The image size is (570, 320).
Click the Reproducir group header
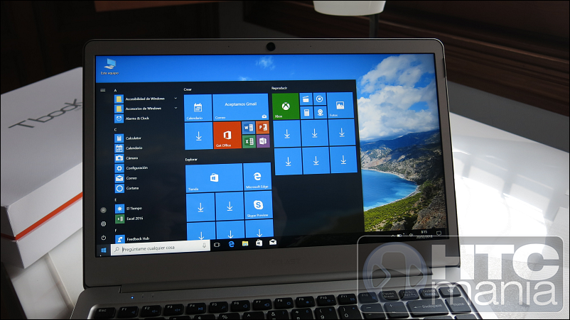[x=279, y=88]
